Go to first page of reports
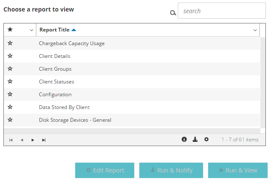 pos(11,140)
